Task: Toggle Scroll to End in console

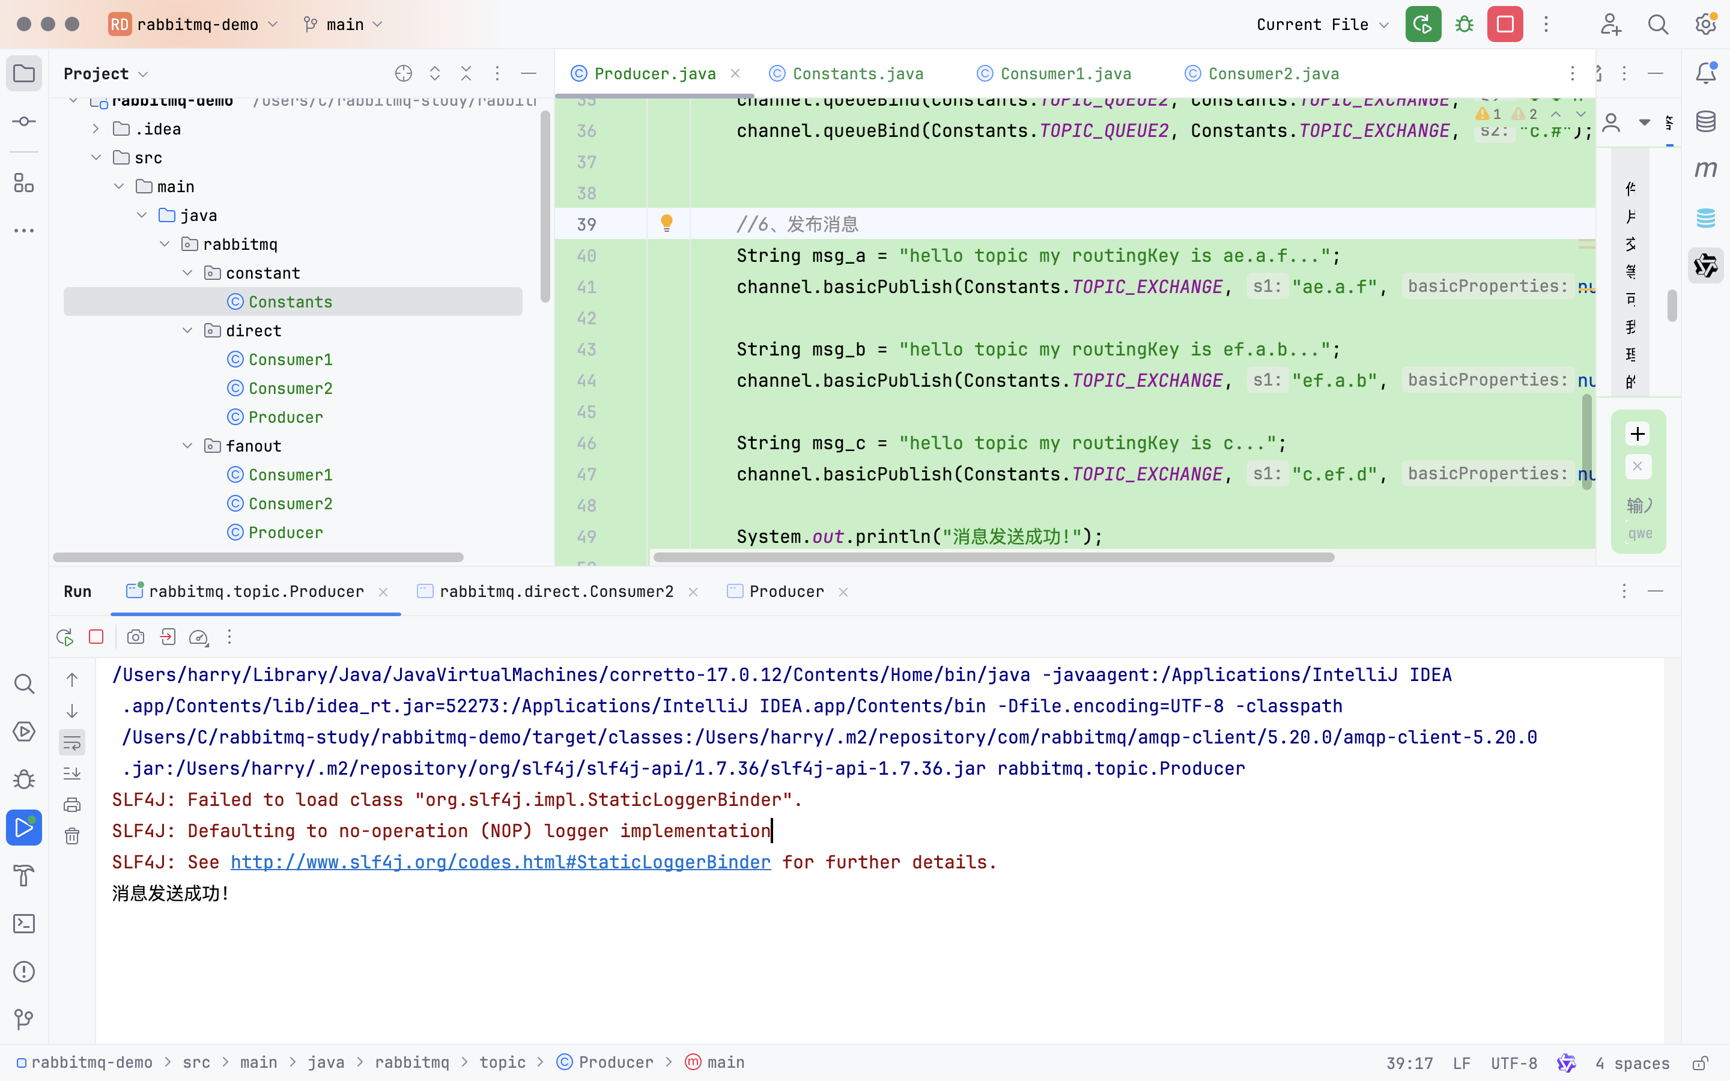Action: point(72,774)
